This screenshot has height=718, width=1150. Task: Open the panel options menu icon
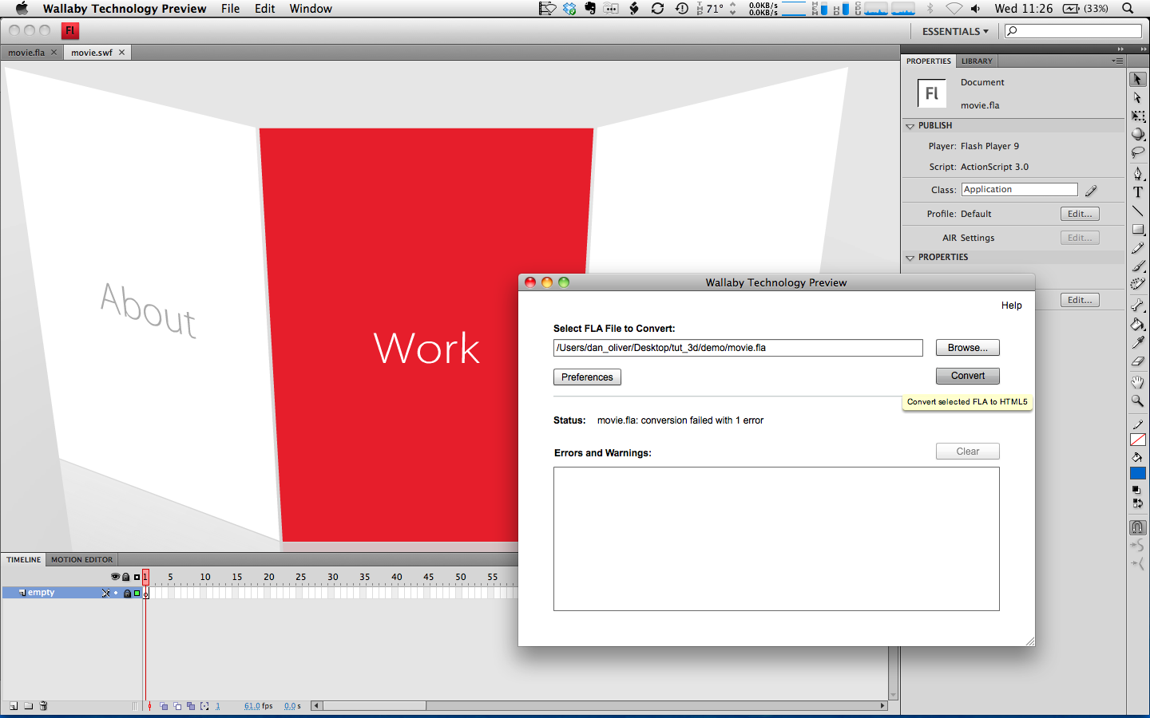1117,61
